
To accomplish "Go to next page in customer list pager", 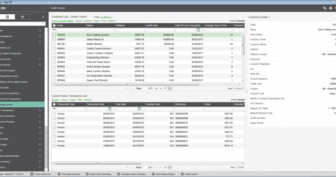I will pyautogui.click(x=156, y=88).
